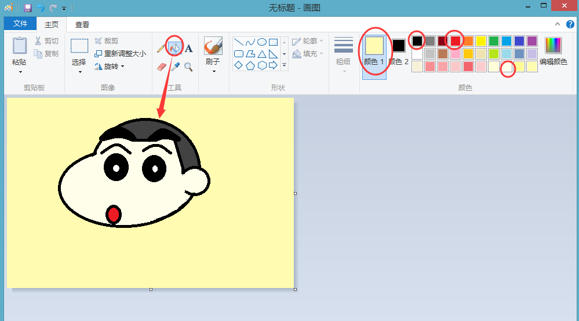Expand the shapes gallery more arrow
579x321 pixels.
[x=285, y=65]
